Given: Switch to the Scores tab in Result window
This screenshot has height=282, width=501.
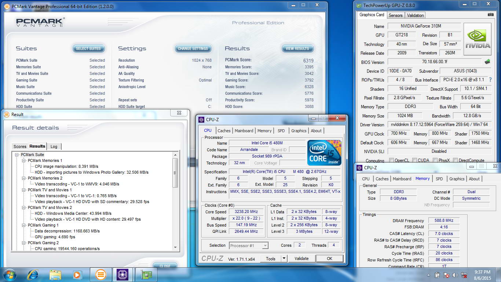Looking at the screenshot, I should [x=20, y=147].
